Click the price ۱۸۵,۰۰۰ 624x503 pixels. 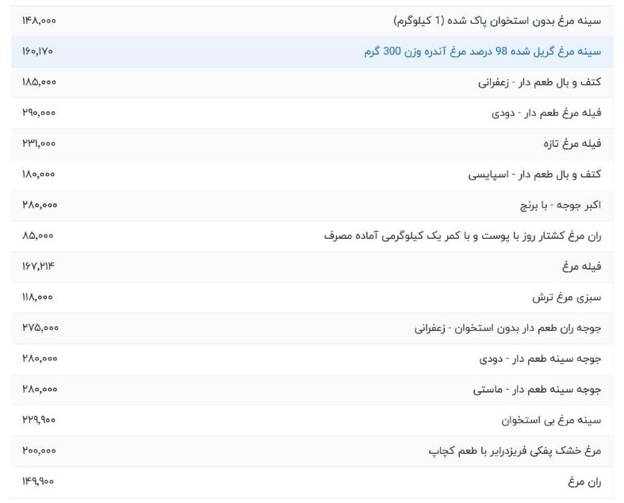(39, 82)
